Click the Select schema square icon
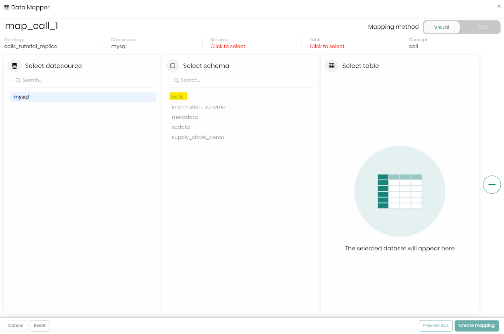The width and height of the screenshot is (504, 334). pyautogui.click(x=173, y=66)
